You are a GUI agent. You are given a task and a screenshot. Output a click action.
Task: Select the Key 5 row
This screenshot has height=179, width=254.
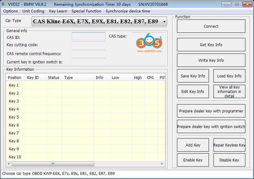pyautogui.click(x=85, y=117)
